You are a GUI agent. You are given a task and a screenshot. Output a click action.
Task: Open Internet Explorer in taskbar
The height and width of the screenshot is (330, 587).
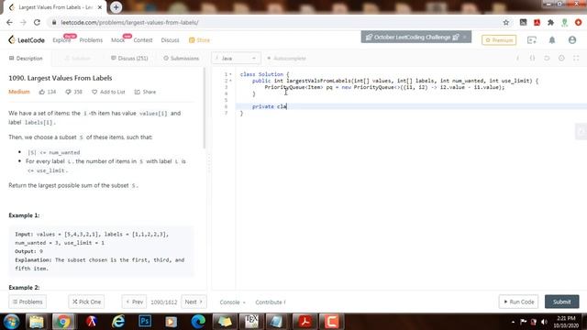click(x=118, y=322)
